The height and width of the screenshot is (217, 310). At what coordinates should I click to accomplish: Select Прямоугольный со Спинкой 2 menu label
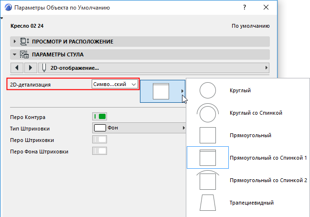coord(268,180)
